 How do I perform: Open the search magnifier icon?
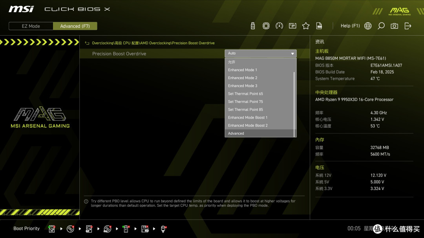click(x=381, y=26)
